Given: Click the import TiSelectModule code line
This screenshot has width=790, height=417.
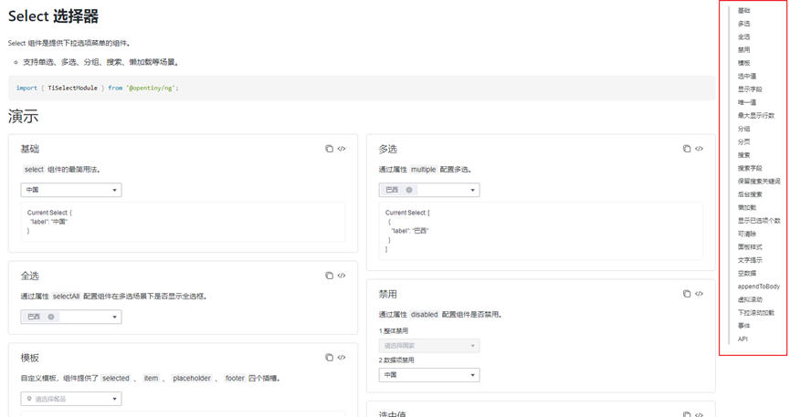Looking at the screenshot, I should (x=97, y=88).
